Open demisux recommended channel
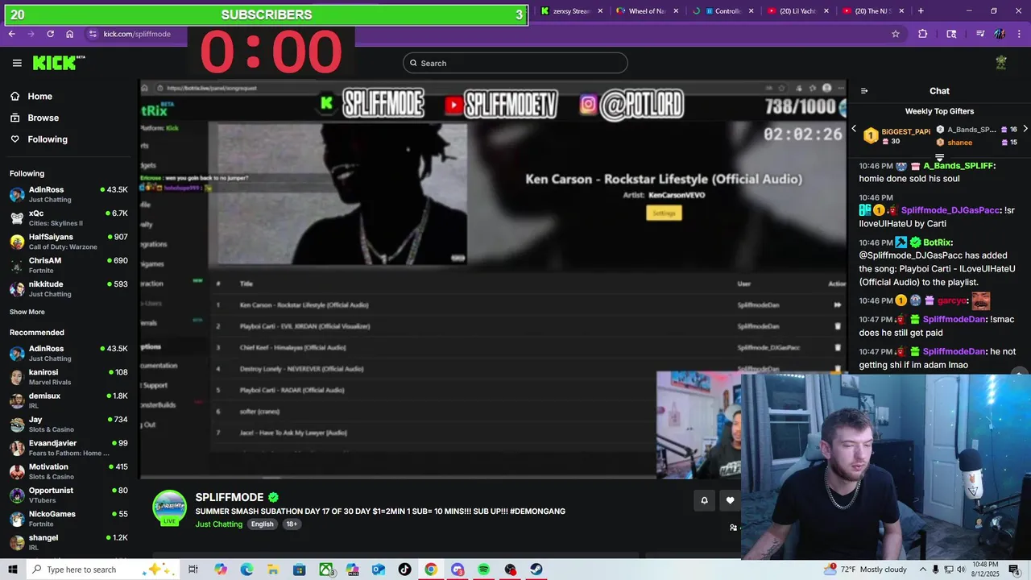Image resolution: width=1031 pixels, height=580 pixels. (x=68, y=400)
